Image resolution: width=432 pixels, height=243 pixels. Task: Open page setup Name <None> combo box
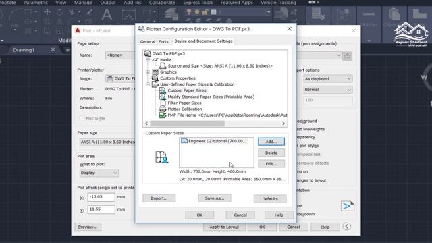click(x=120, y=55)
